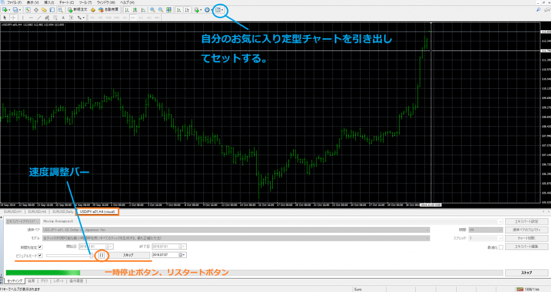Open the 挿入 menu
The image size is (551, 292).
[x=49, y=3]
